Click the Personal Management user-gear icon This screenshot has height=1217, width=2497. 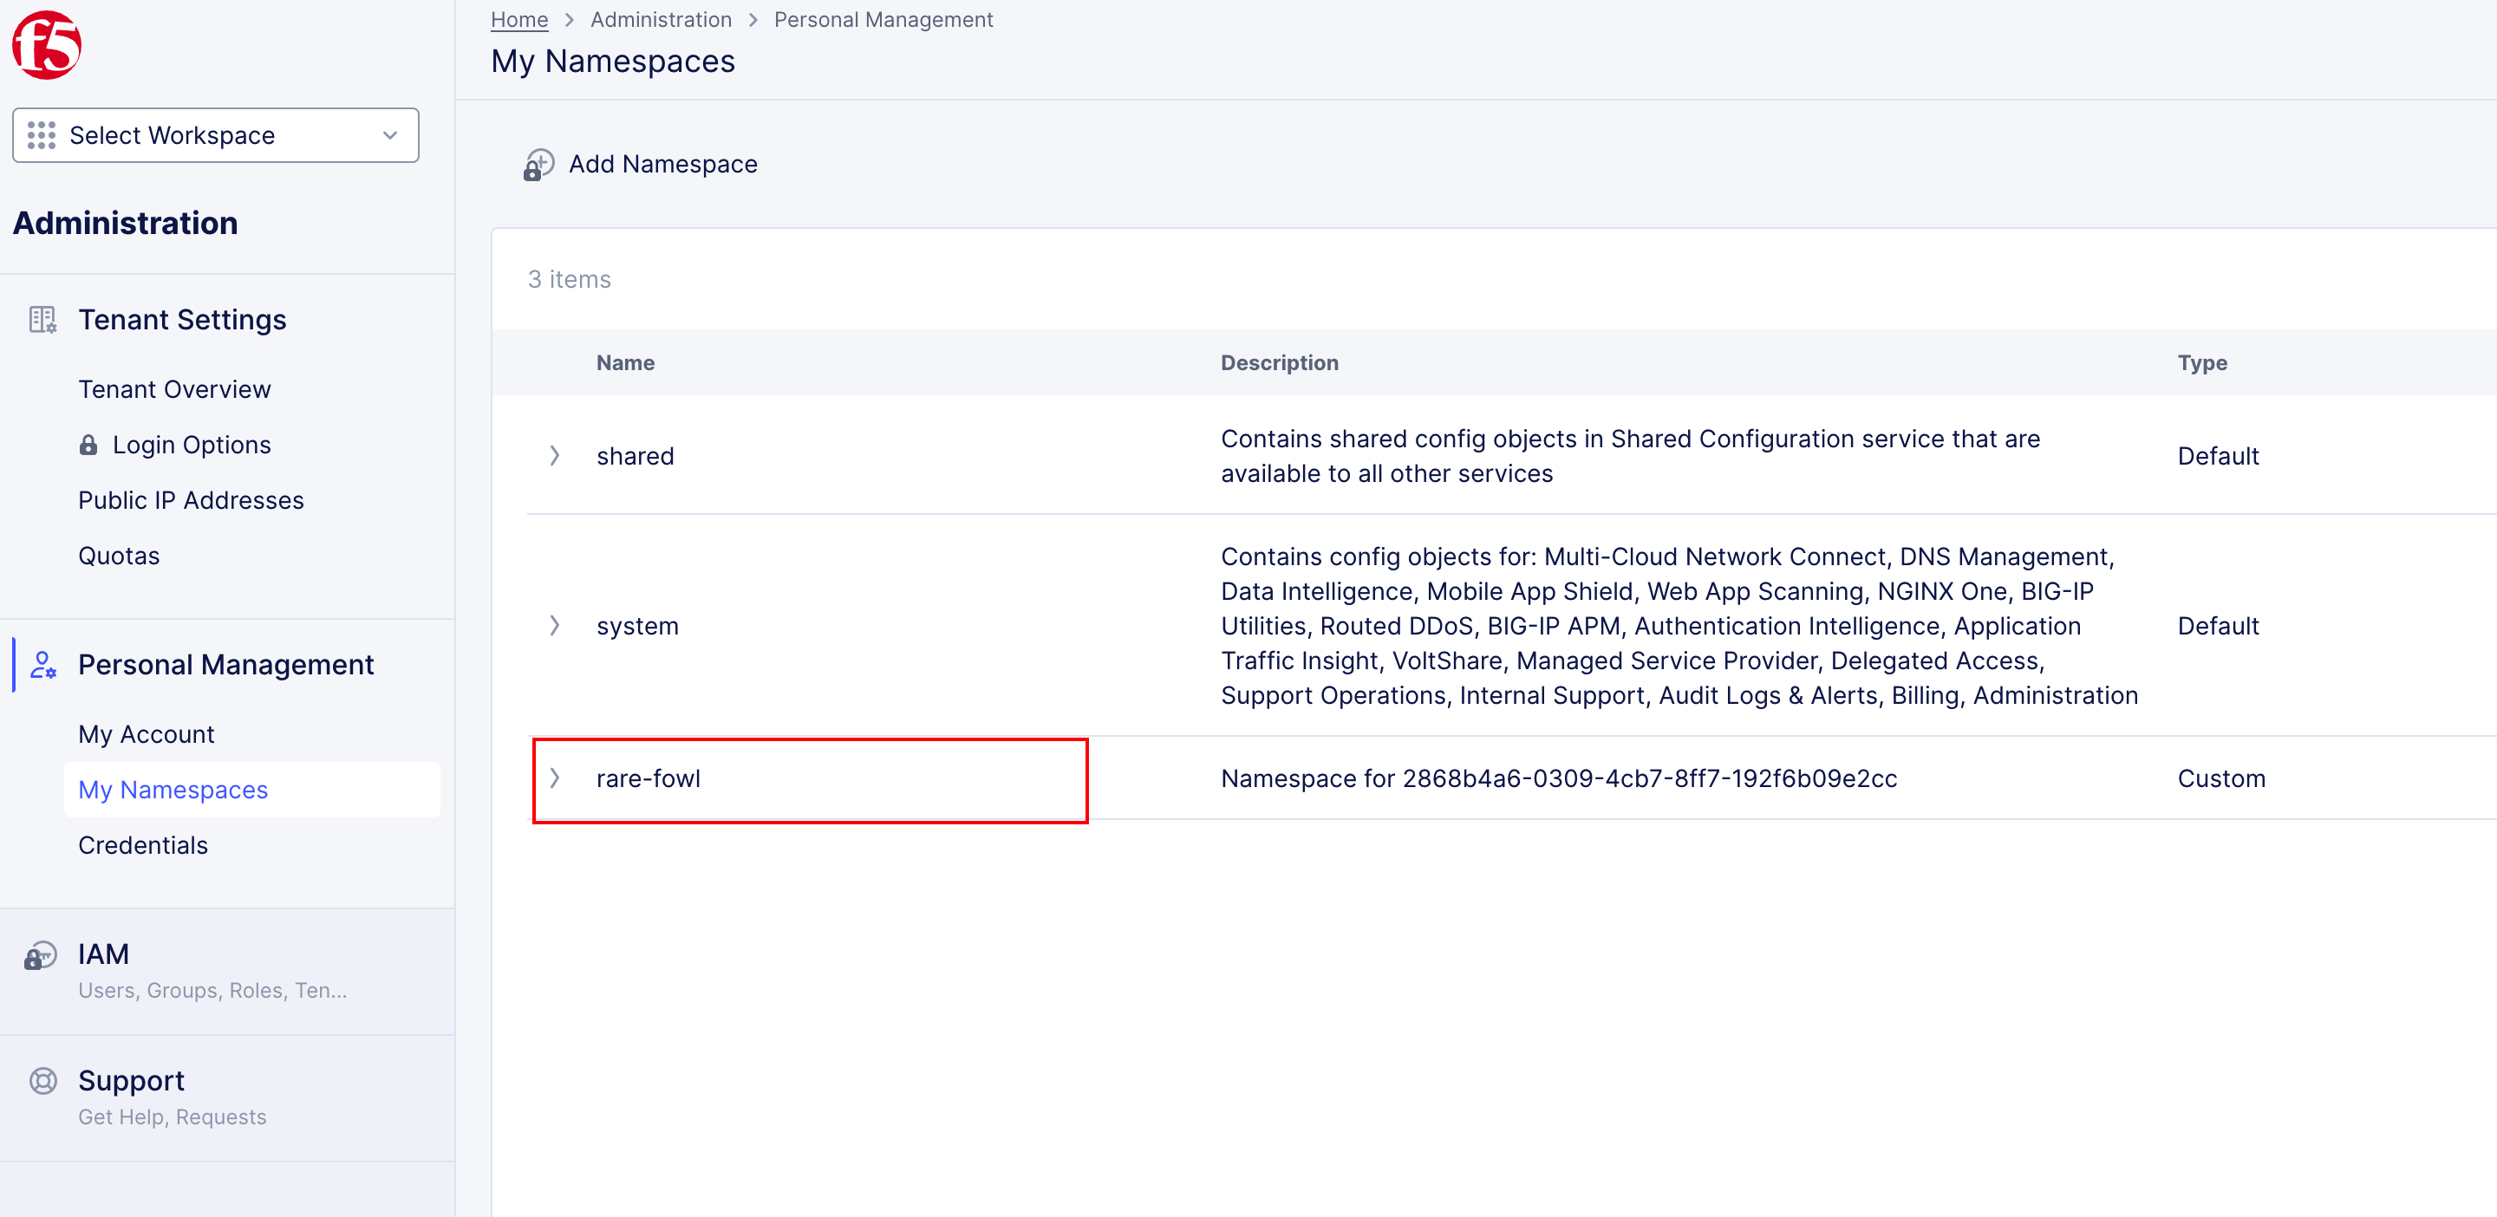(42, 665)
